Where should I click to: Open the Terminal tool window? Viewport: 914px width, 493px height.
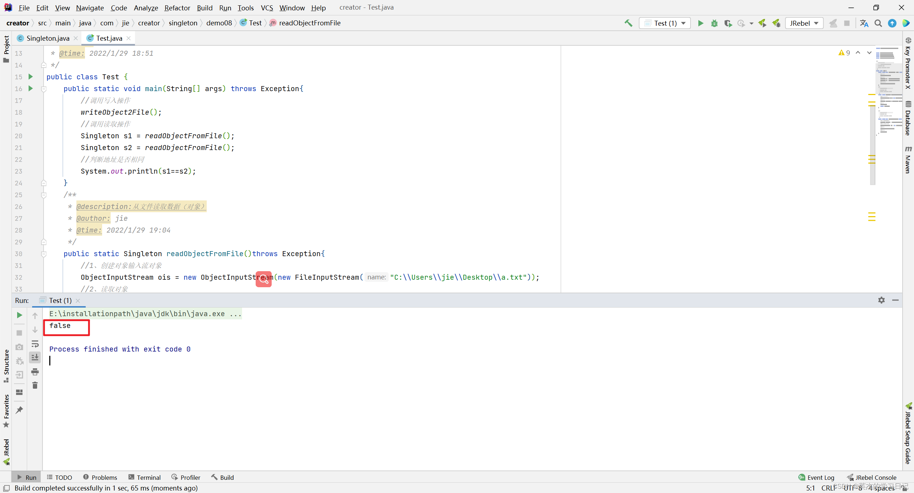[145, 477]
